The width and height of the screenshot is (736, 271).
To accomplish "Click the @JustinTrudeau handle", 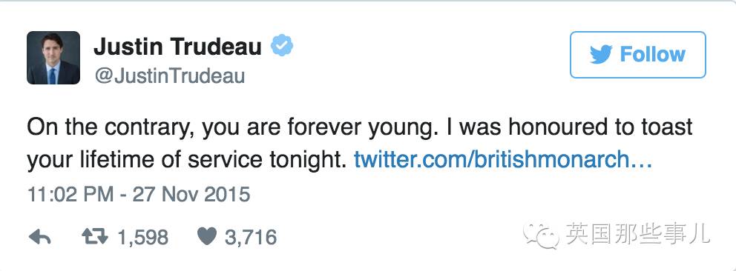I will tap(169, 76).
